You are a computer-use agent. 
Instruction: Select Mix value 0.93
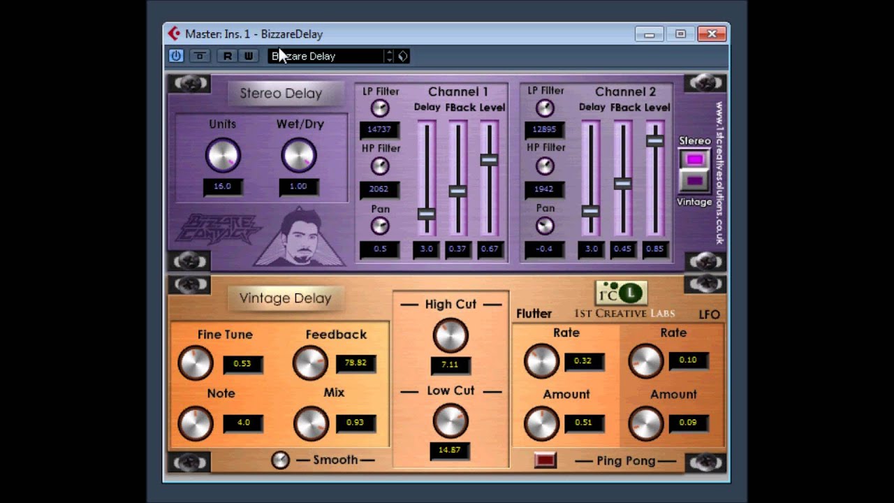(x=356, y=423)
